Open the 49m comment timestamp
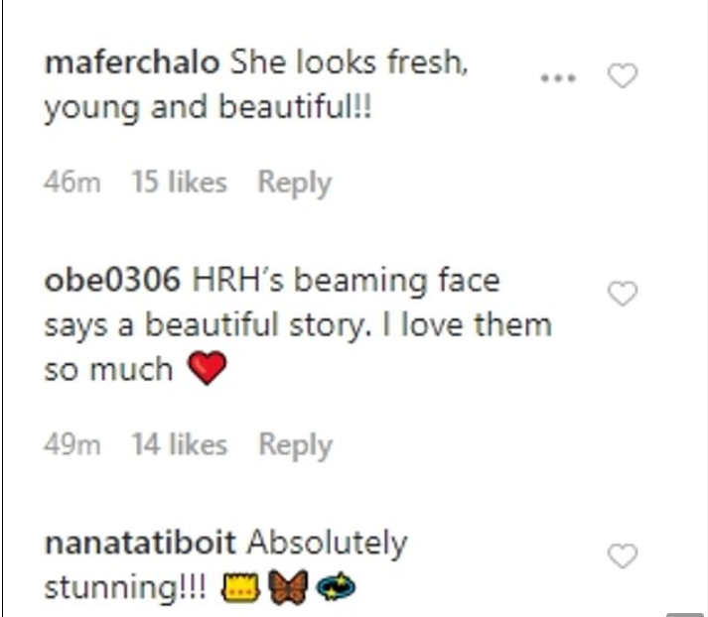The width and height of the screenshot is (708, 617). pyautogui.click(x=72, y=445)
